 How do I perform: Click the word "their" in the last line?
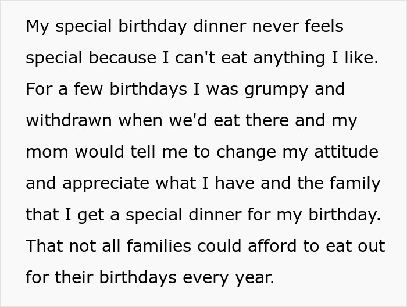tap(74, 277)
